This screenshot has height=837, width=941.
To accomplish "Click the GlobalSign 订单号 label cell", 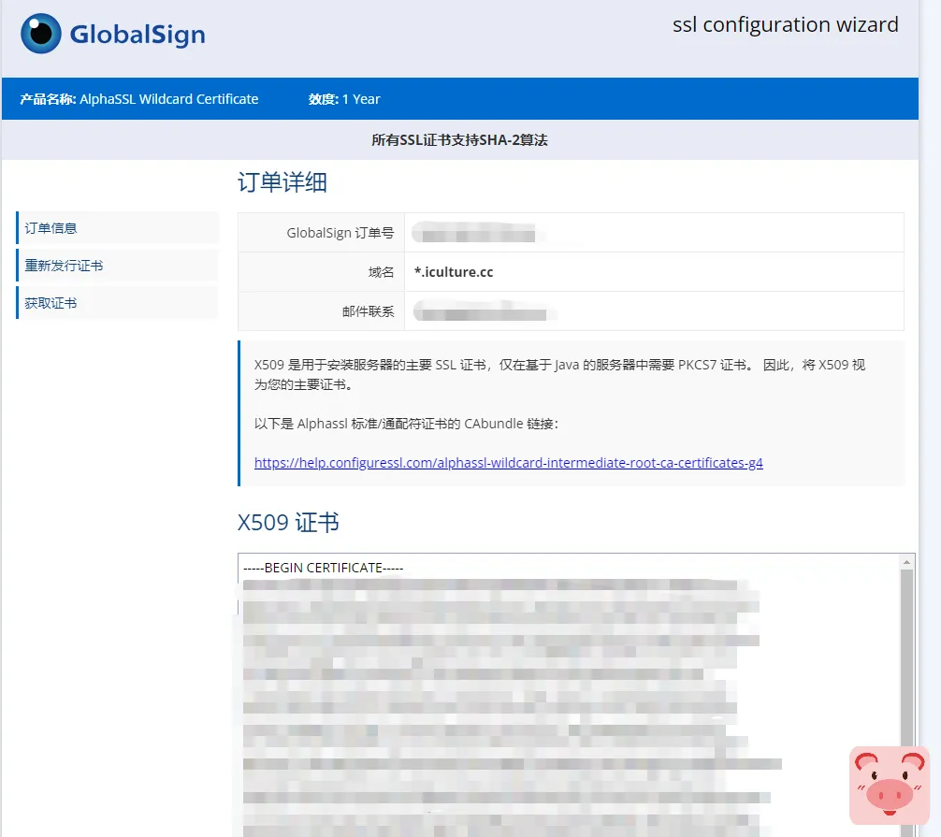I will pos(322,233).
